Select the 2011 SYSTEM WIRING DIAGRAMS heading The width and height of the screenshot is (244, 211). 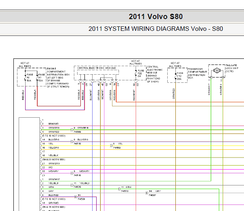[155, 29]
